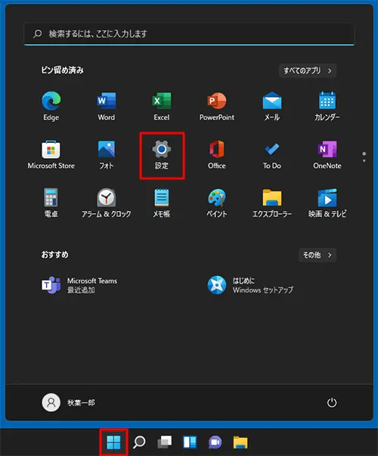Go to the next pinned page dot
Viewport: 378px width, 456px height.
(364, 160)
